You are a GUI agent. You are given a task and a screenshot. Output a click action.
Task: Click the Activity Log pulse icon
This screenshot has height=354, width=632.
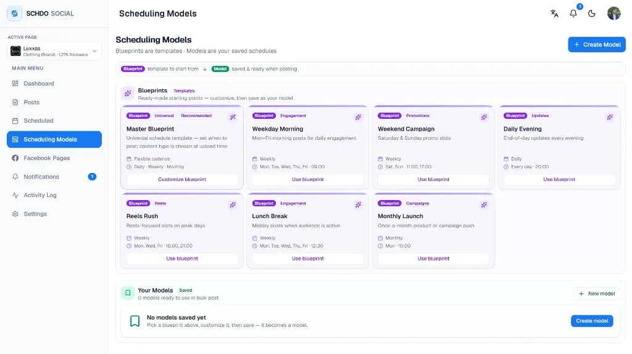pyautogui.click(x=15, y=195)
